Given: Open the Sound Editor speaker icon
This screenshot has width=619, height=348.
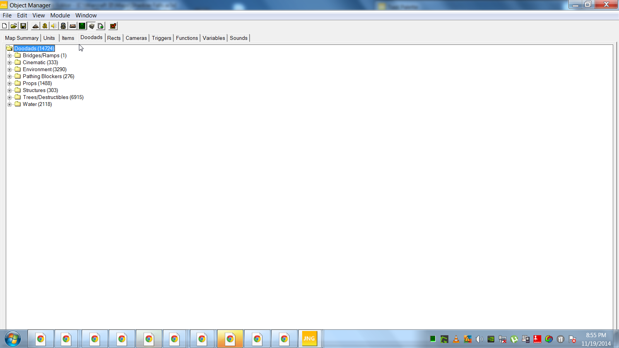Looking at the screenshot, I should 54,26.
